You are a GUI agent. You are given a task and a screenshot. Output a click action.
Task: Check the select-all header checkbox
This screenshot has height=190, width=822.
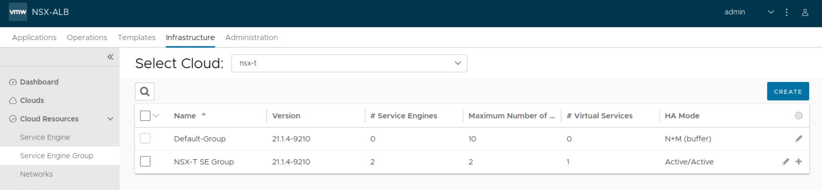tap(145, 116)
